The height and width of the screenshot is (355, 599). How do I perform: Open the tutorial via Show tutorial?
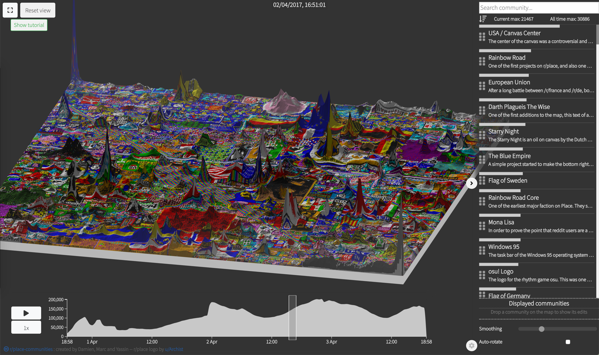coord(29,25)
